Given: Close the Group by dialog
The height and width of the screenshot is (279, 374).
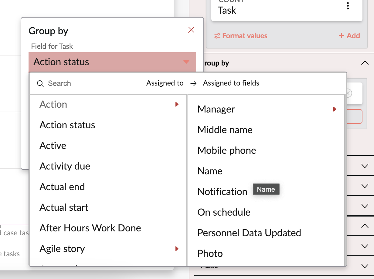Looking at the screenshot, I should pyautogui.click(x=191, y=30).
